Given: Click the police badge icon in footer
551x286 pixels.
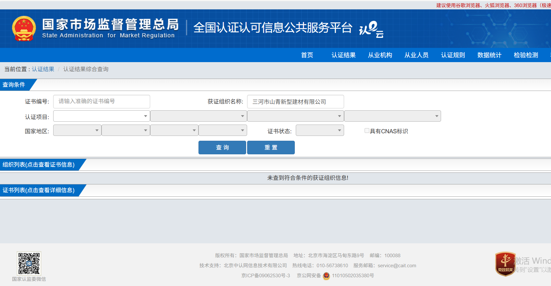Looking at the screenshot, I should tap(326, 276).
